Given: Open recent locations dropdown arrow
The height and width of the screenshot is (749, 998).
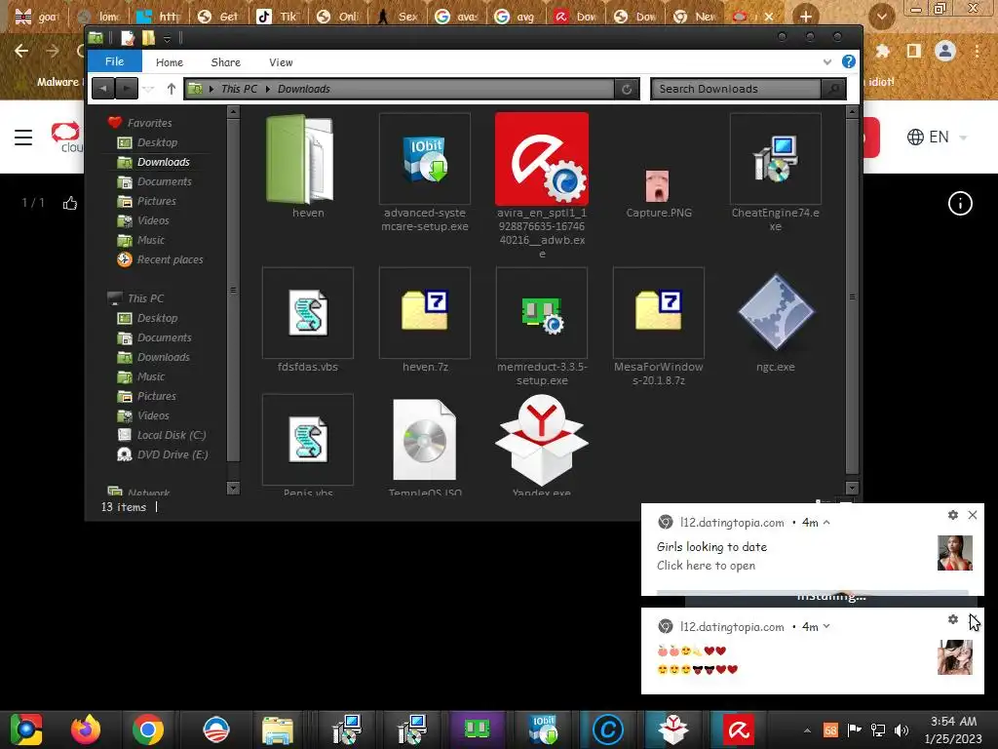Looking at the screenshot, I should 148,89.
